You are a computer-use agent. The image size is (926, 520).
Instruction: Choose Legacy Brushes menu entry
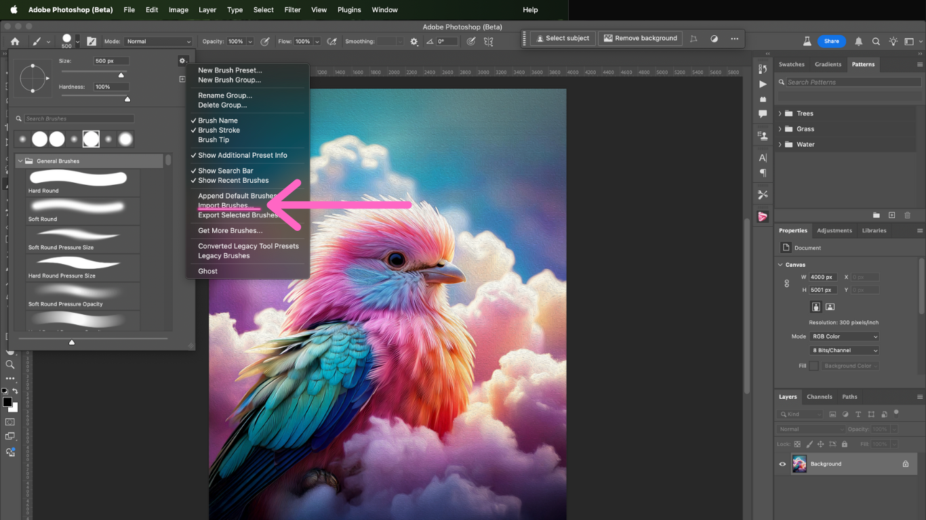pyautogui.click(x=224, y=256)
